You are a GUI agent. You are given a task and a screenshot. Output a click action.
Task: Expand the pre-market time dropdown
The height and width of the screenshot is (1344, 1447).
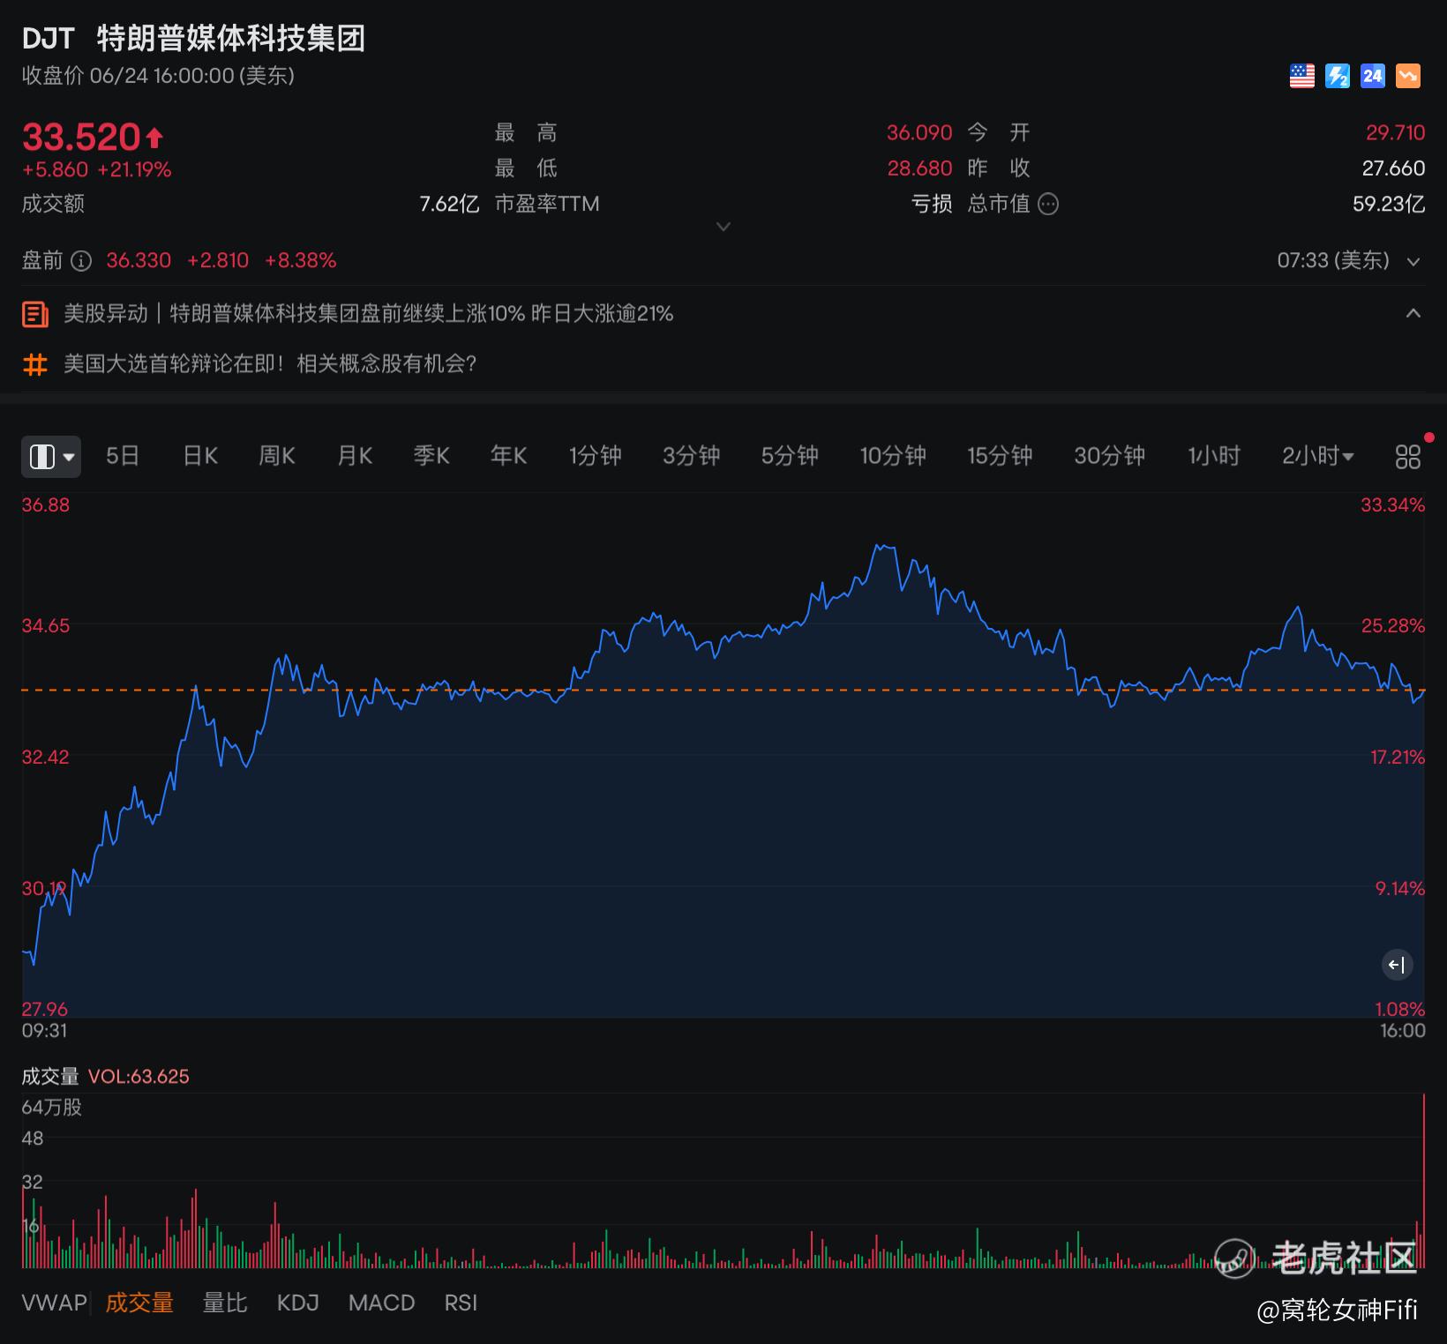[1413, 262]
